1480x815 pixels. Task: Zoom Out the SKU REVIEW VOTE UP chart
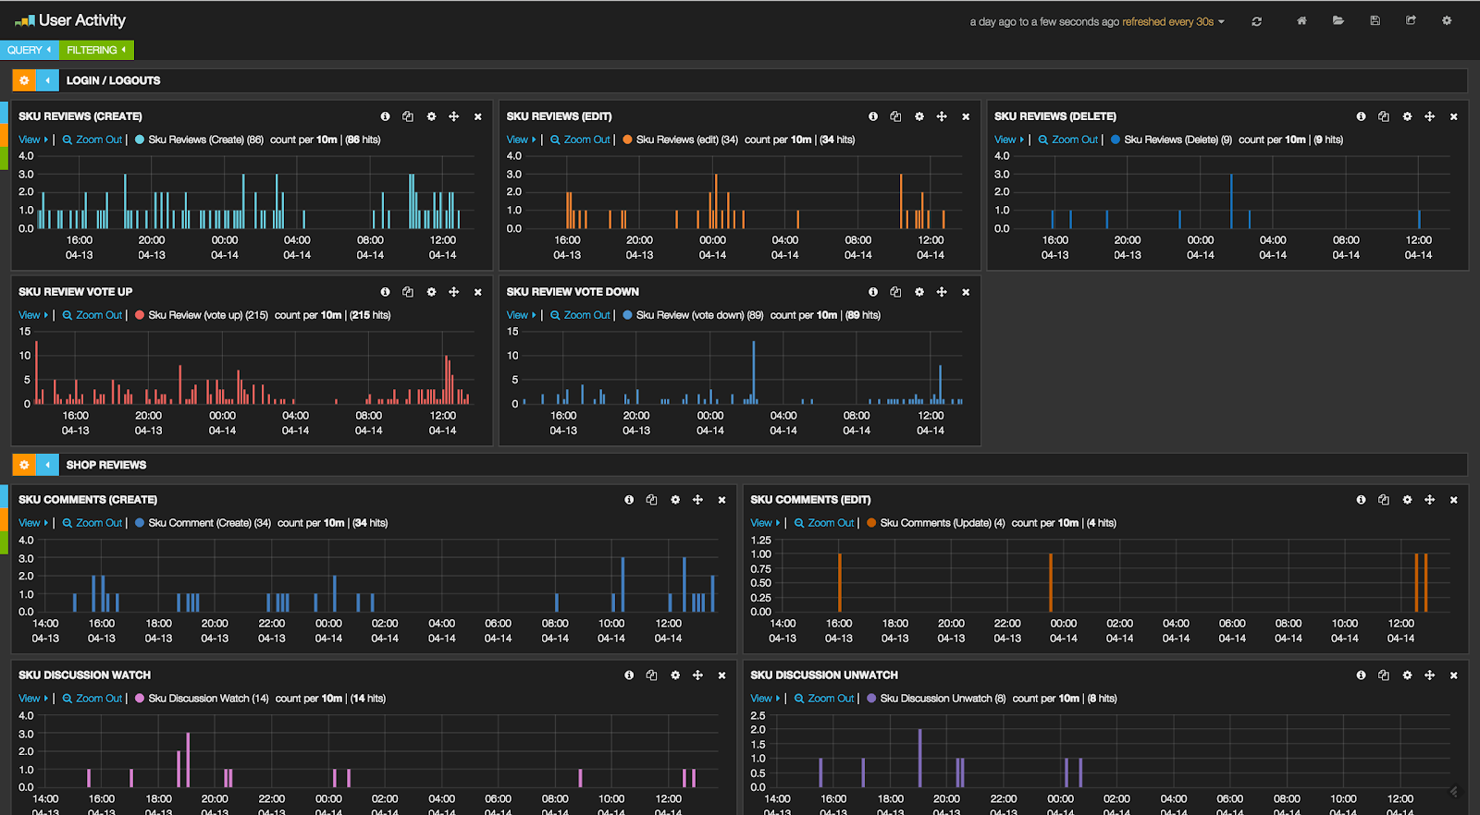pyautogui.click(x=92, y=315)
